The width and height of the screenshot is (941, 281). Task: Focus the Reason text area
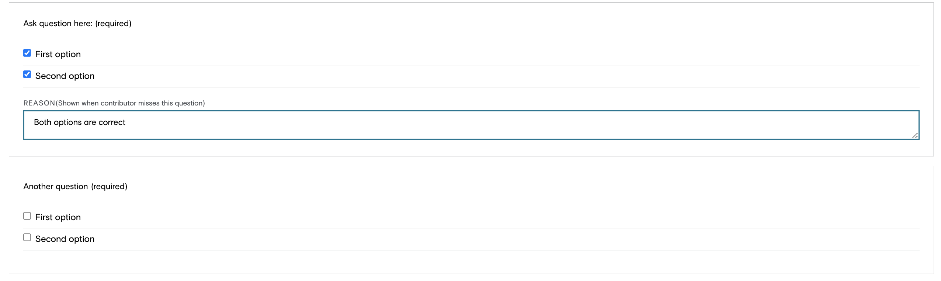pos(471,125)
